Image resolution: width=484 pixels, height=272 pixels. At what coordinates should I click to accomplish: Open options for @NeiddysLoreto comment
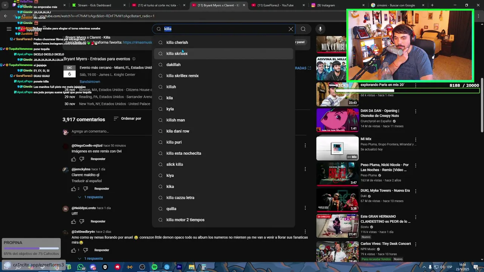click(305, 208)
